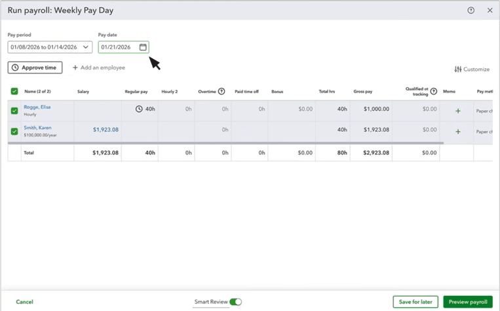
Task: Turn off the Smart Review toggle
Action: coord(236,302)
